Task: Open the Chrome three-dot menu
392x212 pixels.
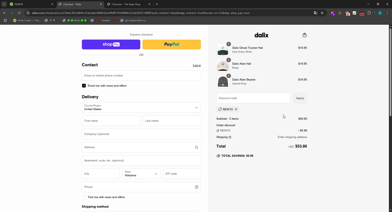Action: point(387,13)
